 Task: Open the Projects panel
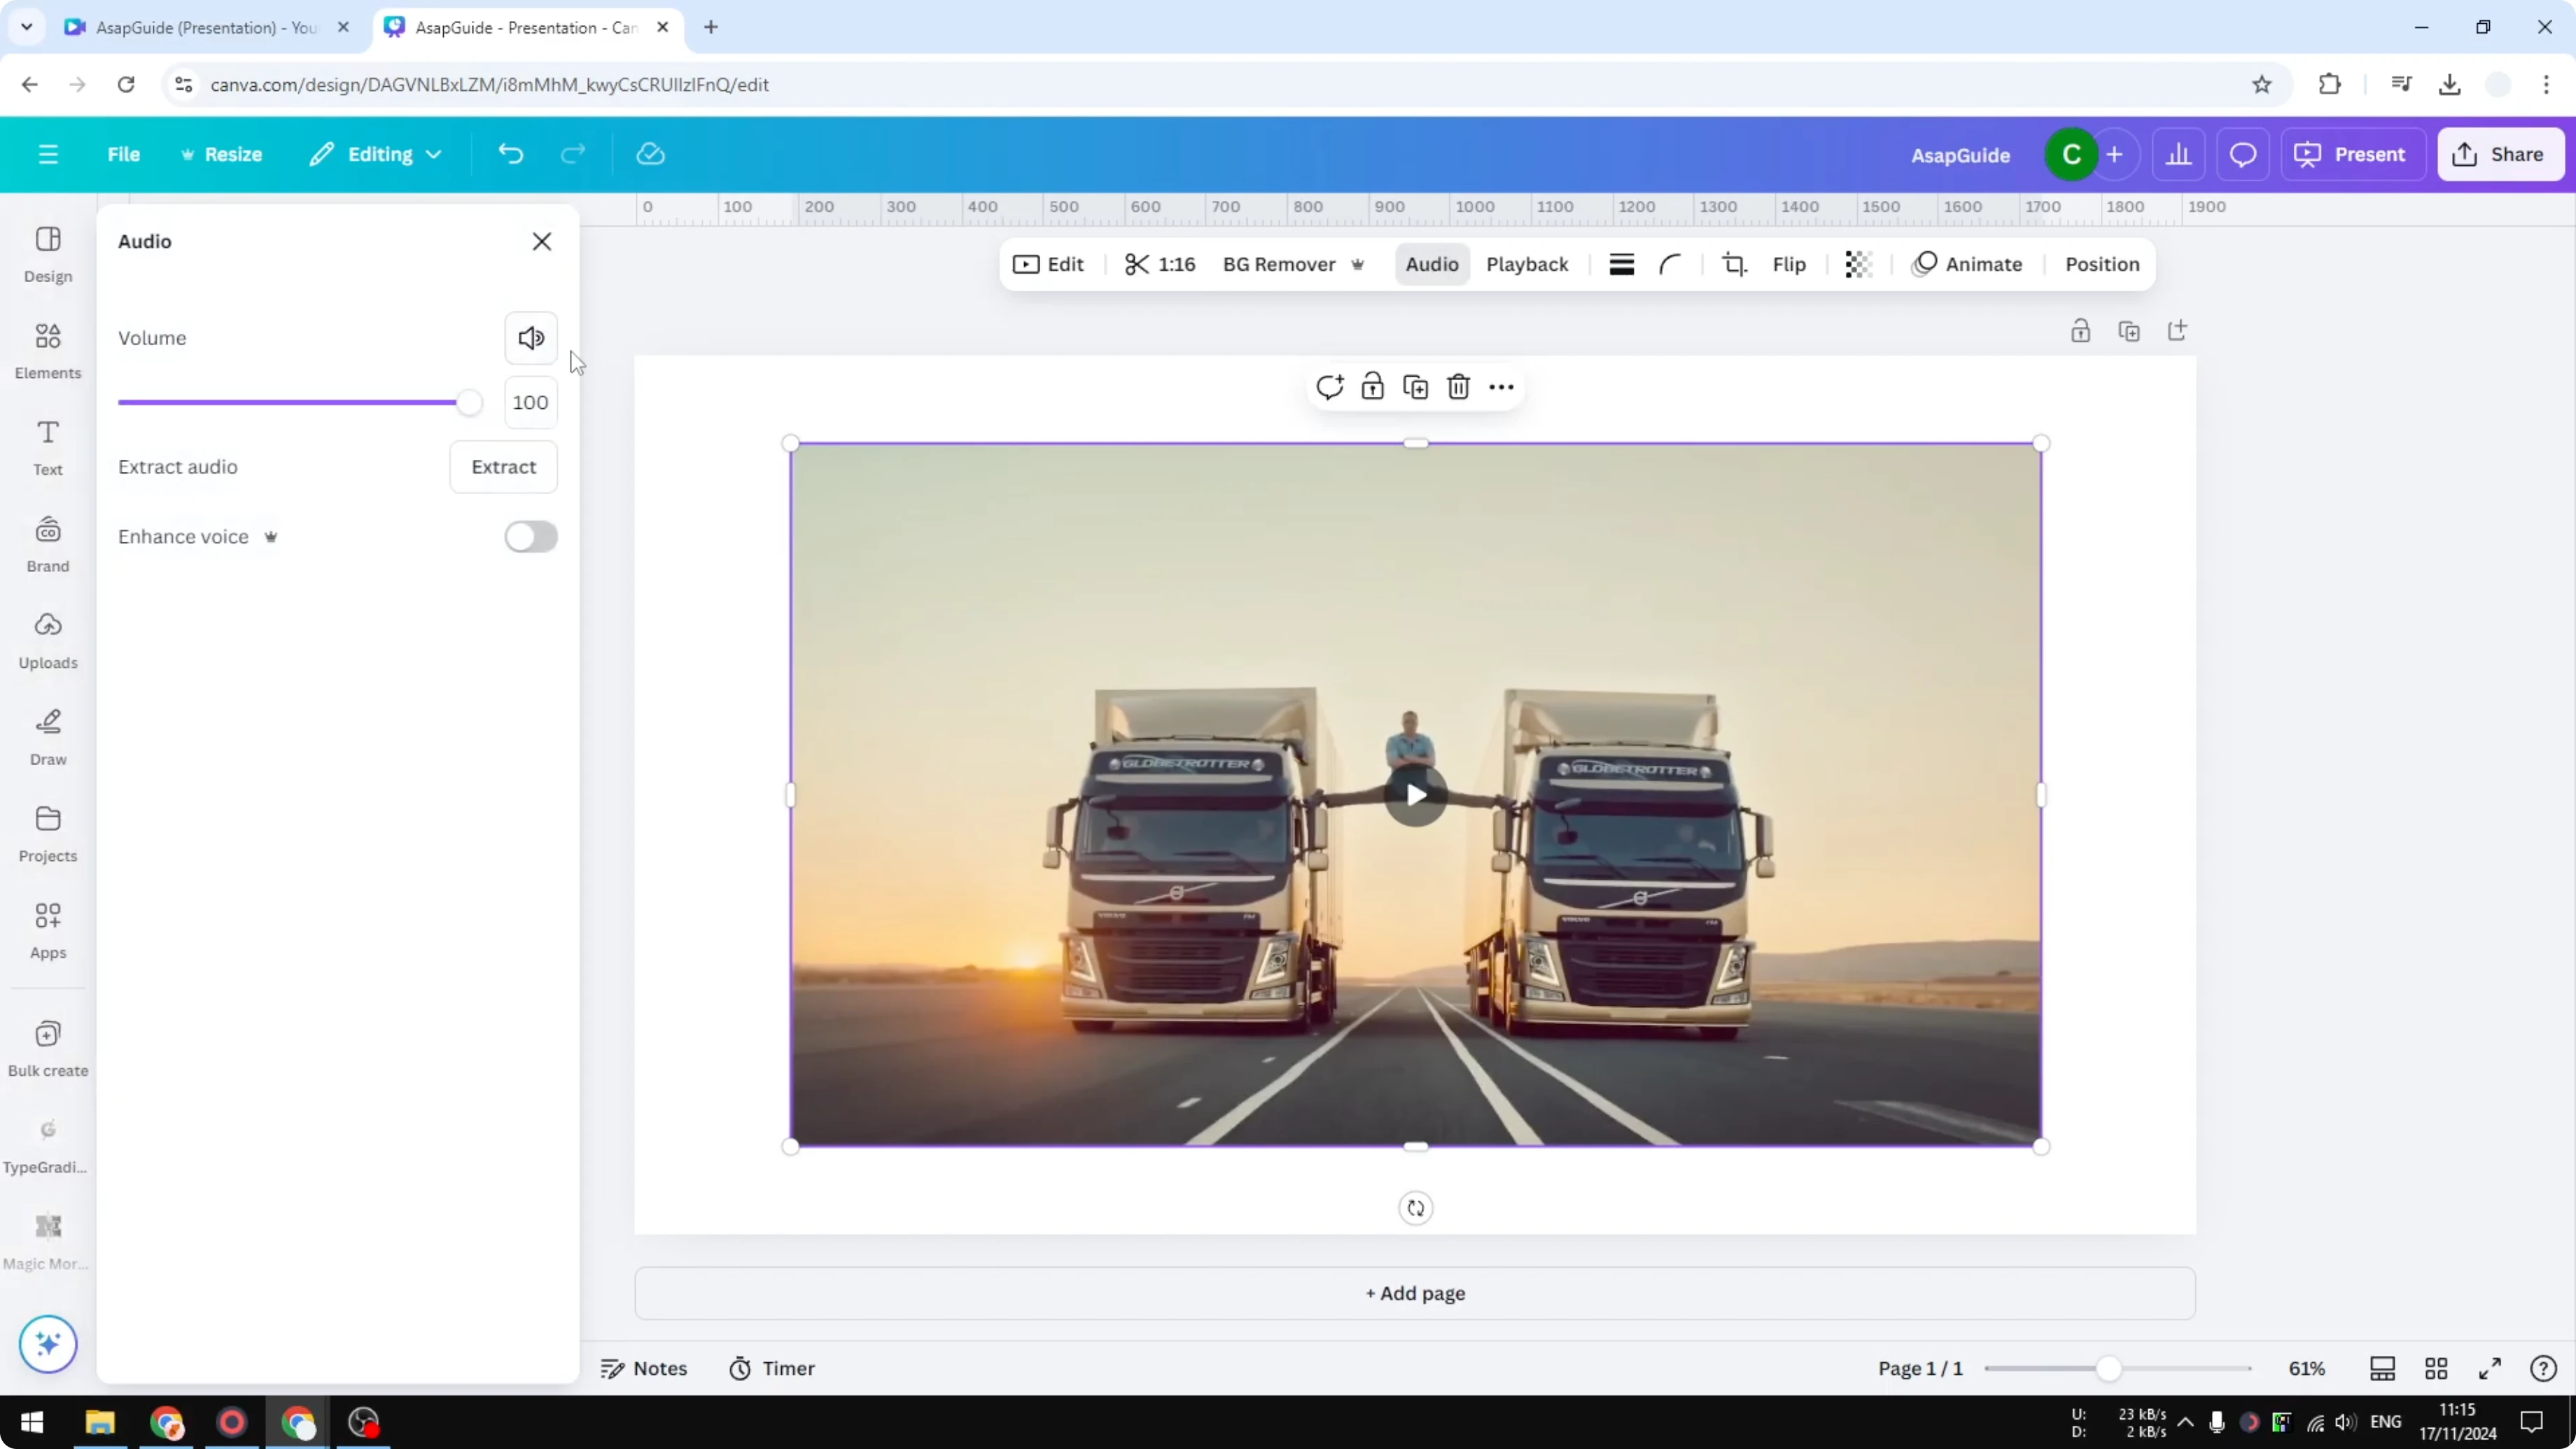click(47, 832)
